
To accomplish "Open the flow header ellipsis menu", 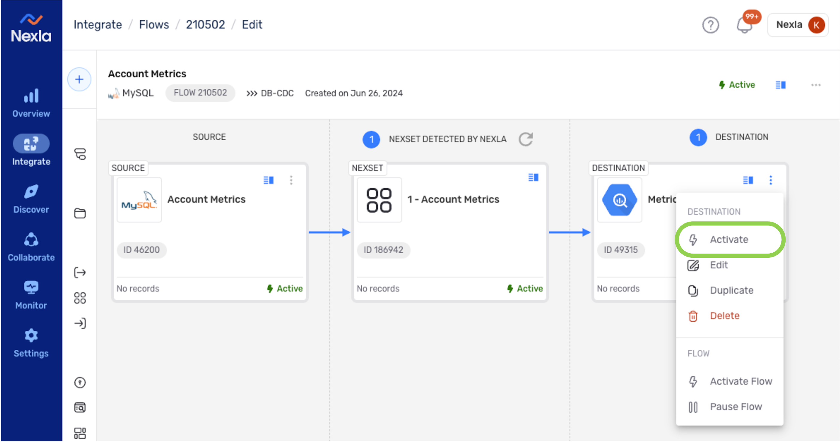I will pos(816,85).
